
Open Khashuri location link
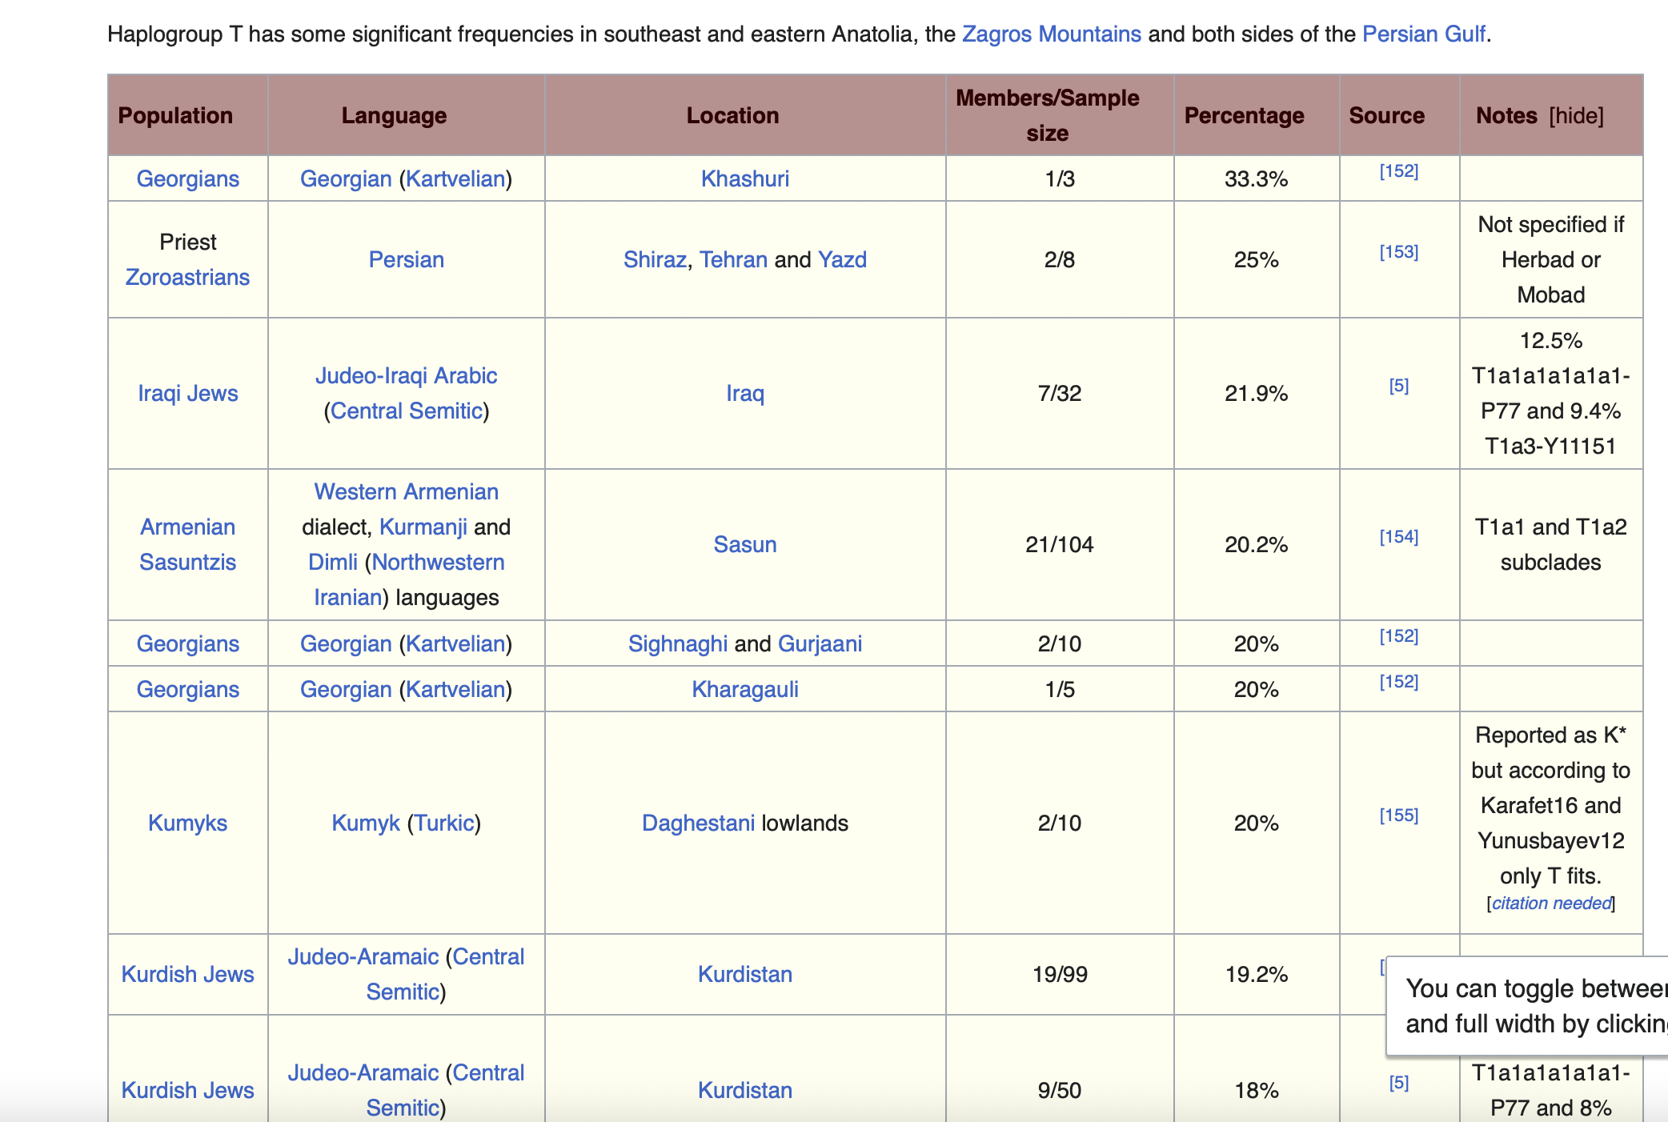tap(744, 178)
